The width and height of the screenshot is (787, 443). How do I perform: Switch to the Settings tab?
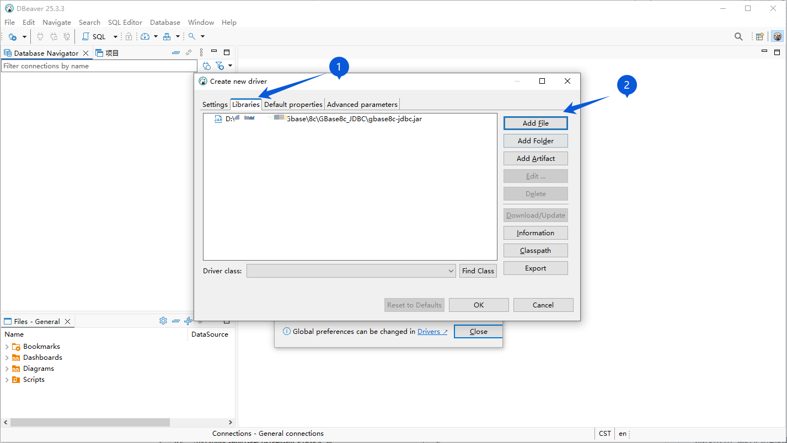pos(215,105)
